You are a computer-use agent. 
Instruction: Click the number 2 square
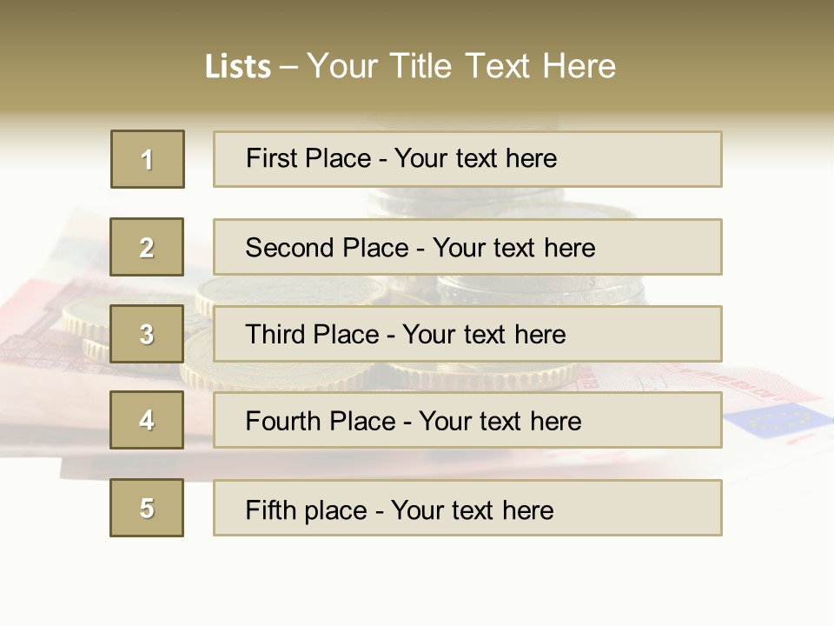tap(147, 247)
